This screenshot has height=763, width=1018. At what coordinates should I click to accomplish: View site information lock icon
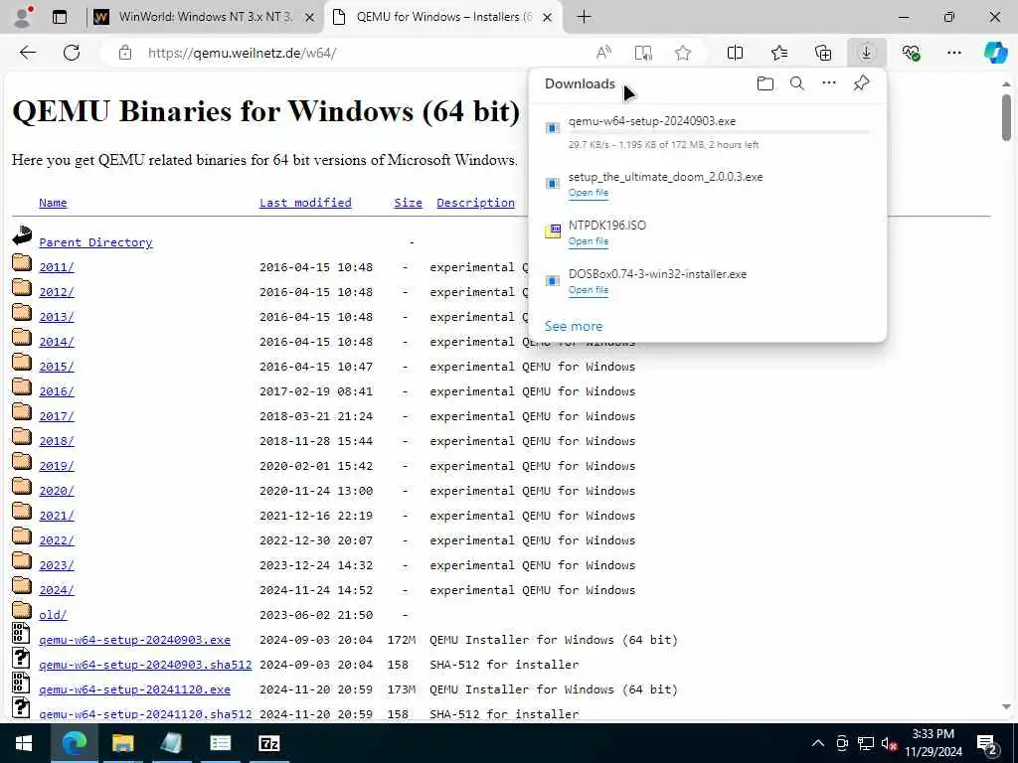125,53
